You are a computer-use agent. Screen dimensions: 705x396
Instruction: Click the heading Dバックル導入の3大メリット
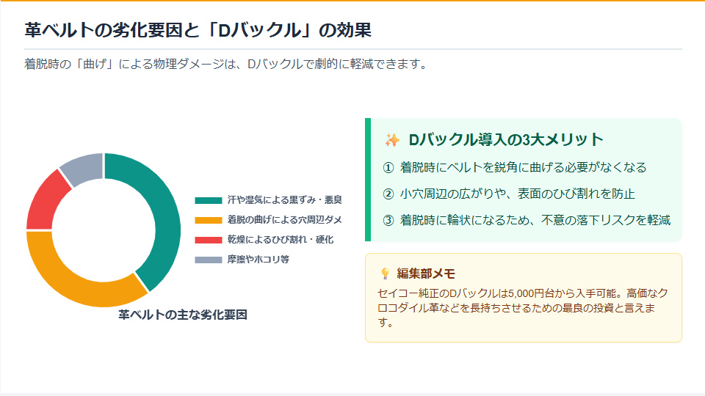point(506,139)
